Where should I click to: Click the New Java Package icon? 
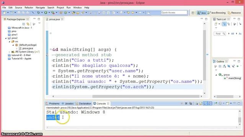coord(61,13)
